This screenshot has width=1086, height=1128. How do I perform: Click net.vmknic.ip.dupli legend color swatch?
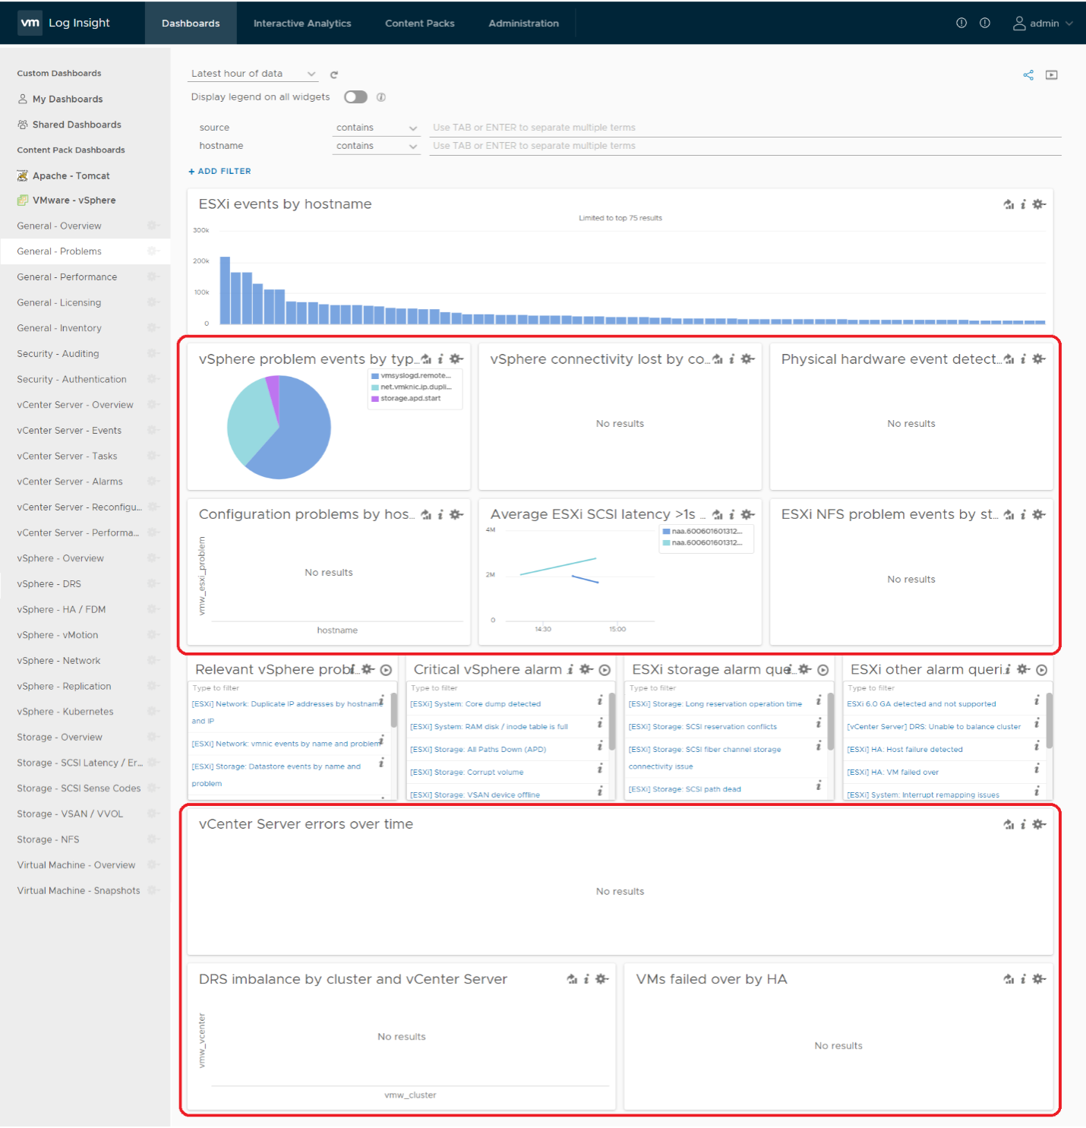375,387
